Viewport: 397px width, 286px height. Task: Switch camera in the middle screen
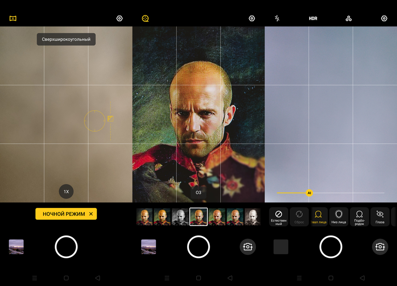(247, 247)
